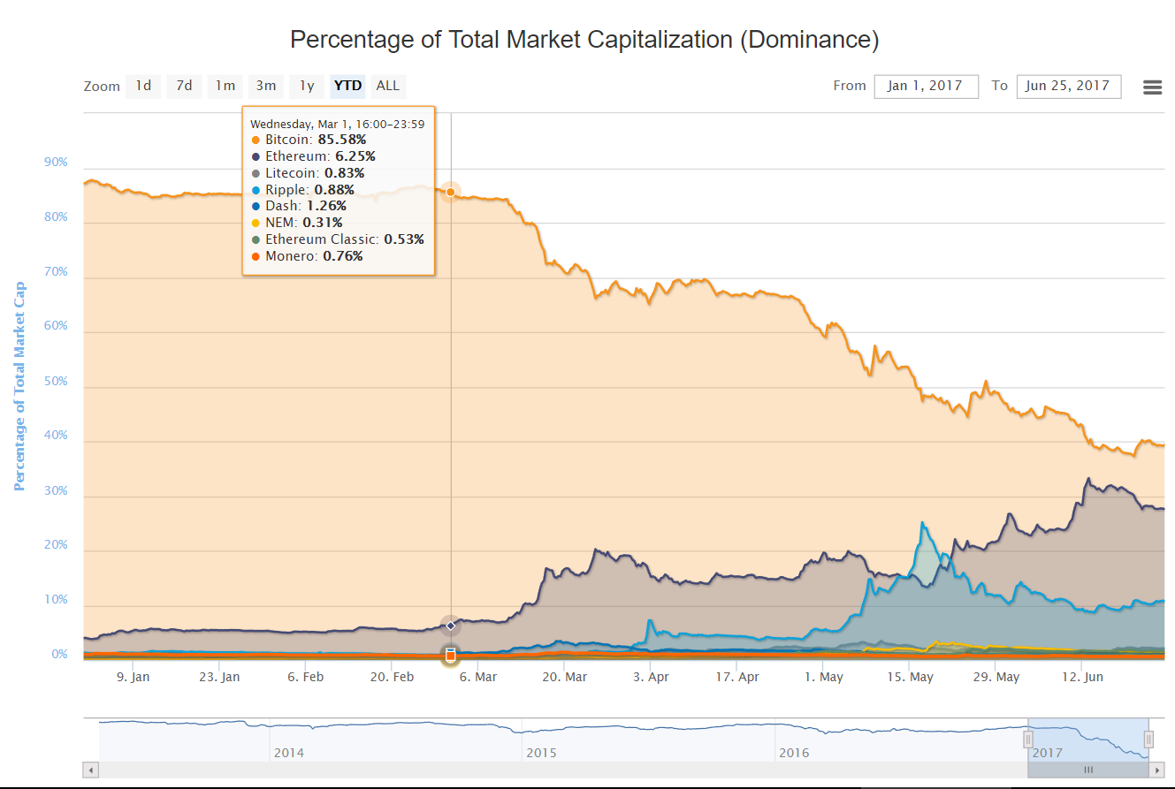Click the tooltip row "Monero: 0.76%"
Viewport: 1175px width, 789px height.
pyautogui.click(x=307, y=256)
